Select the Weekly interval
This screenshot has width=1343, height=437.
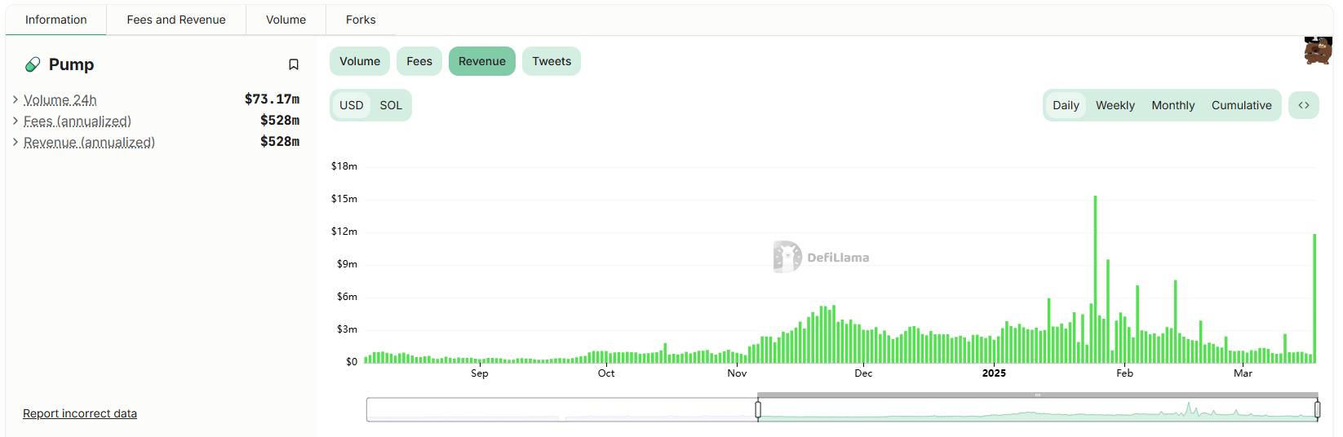pos(1115,105)
